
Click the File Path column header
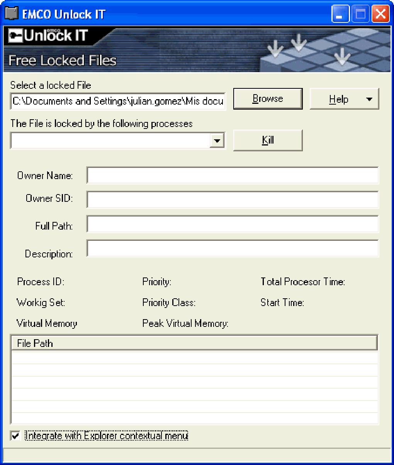tap(194, 343)
